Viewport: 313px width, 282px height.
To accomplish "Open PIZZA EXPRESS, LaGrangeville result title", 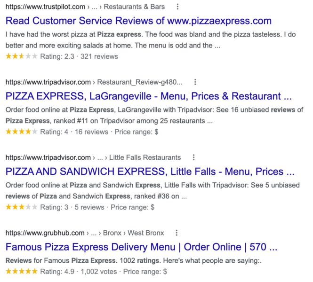I will (x=149, y=96).
